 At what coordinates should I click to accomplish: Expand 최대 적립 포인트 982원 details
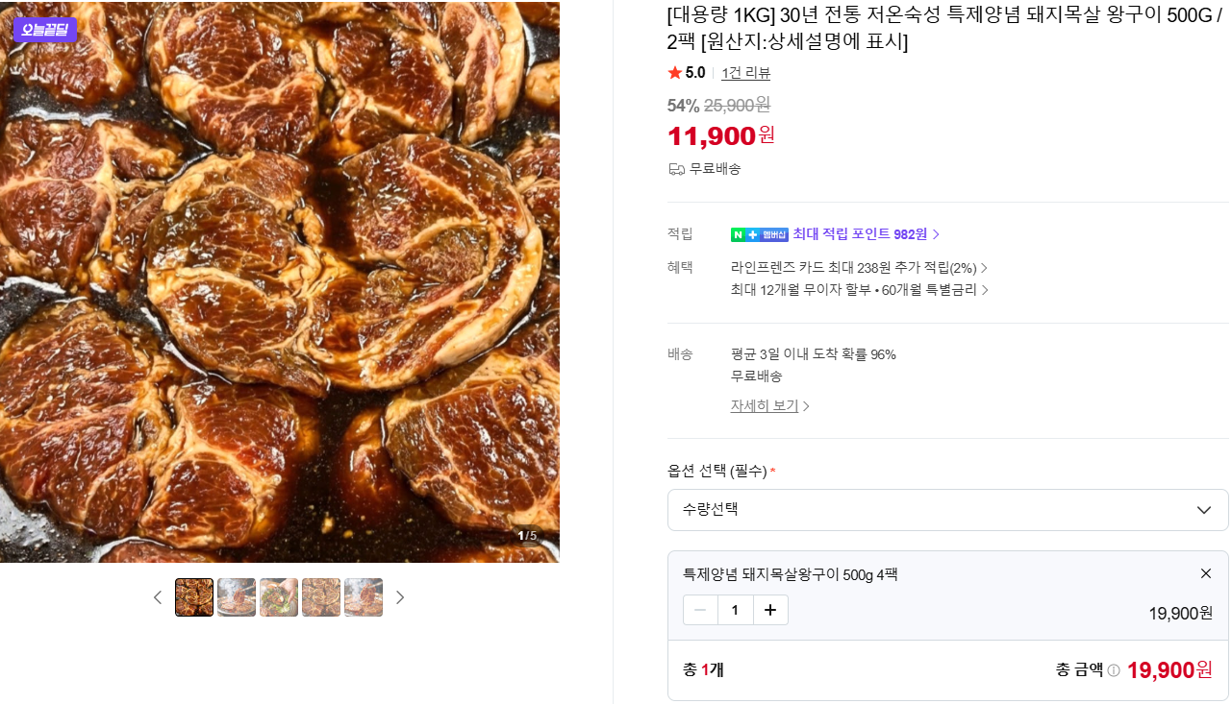point(866,234)
